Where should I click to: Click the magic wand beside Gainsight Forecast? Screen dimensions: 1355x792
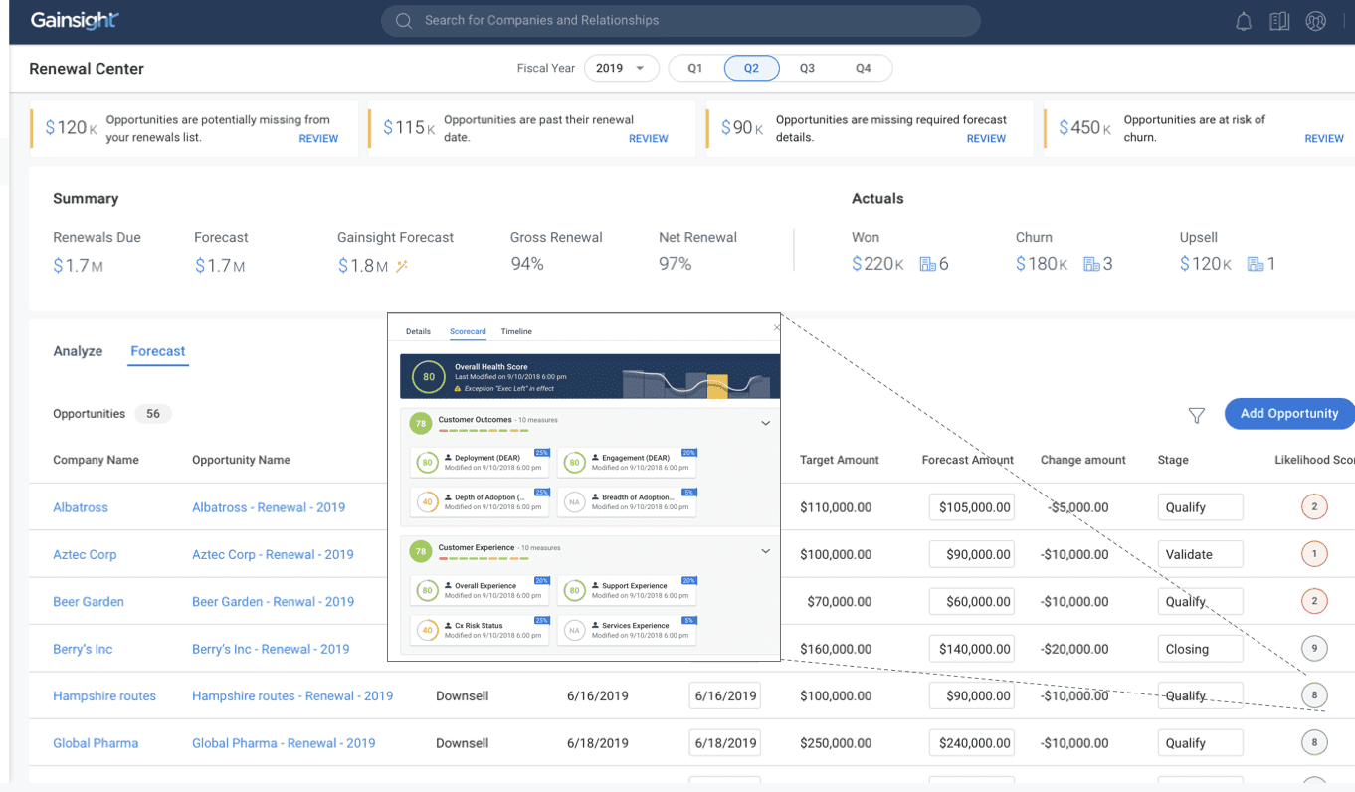pyautogui.click(x=403, y=266)
